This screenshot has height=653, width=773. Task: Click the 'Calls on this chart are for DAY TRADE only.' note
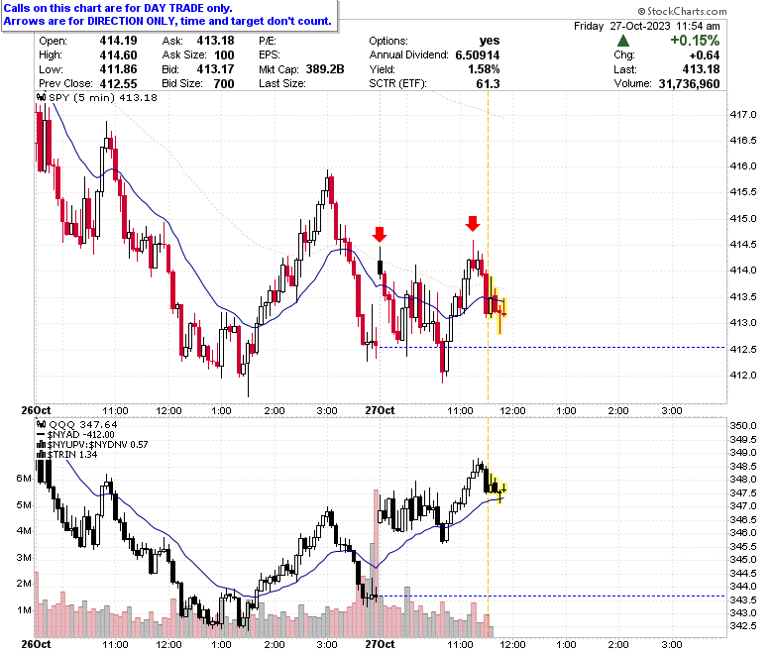click(118, 8)
